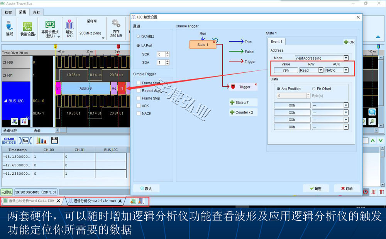Select the I2C 端口 radio button
The image size is (386, 239).
(138, 36)
